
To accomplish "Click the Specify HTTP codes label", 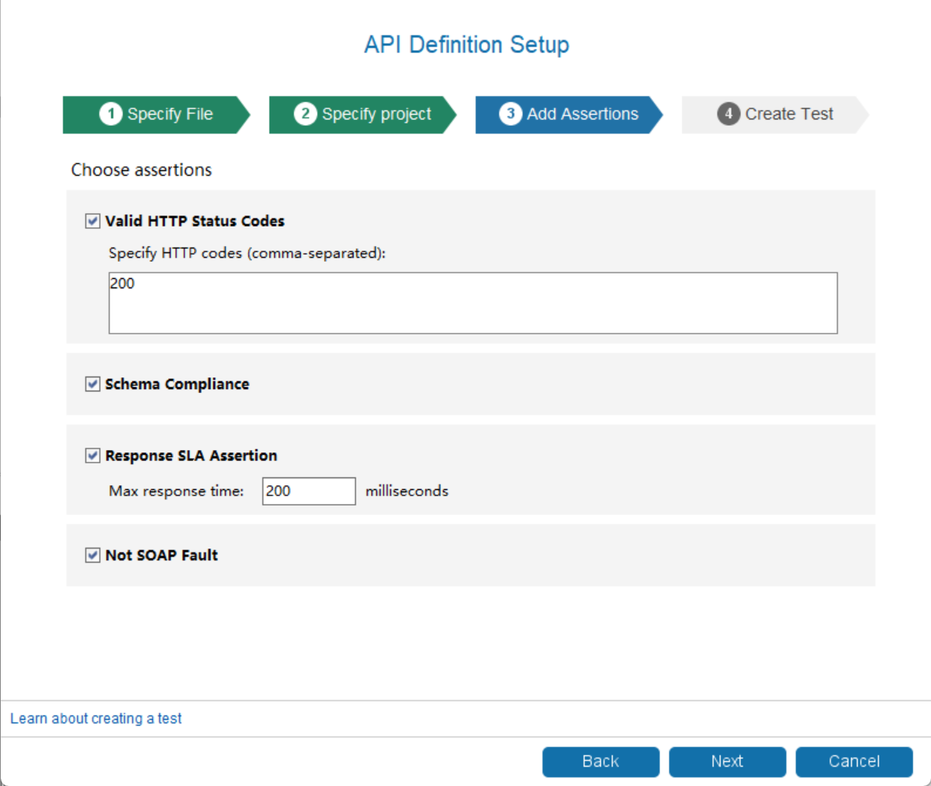I will [x=247, y=253].
